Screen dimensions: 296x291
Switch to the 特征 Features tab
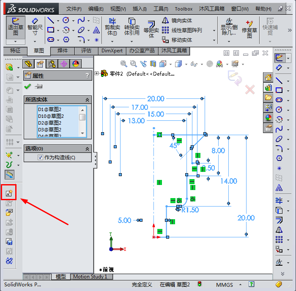tap(15, 51)
